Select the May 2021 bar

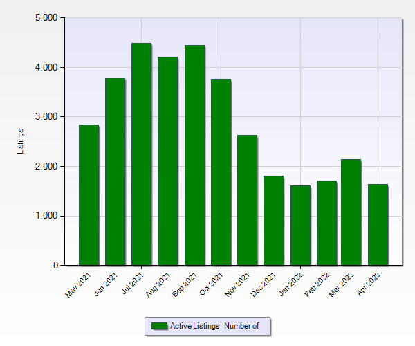[x=89, y=195]
